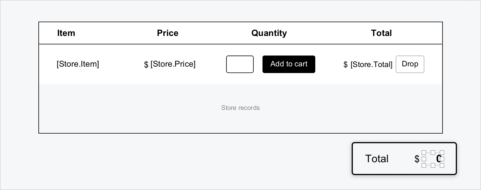
Task: Select the Price column header
Action: [x=167, y=33]
